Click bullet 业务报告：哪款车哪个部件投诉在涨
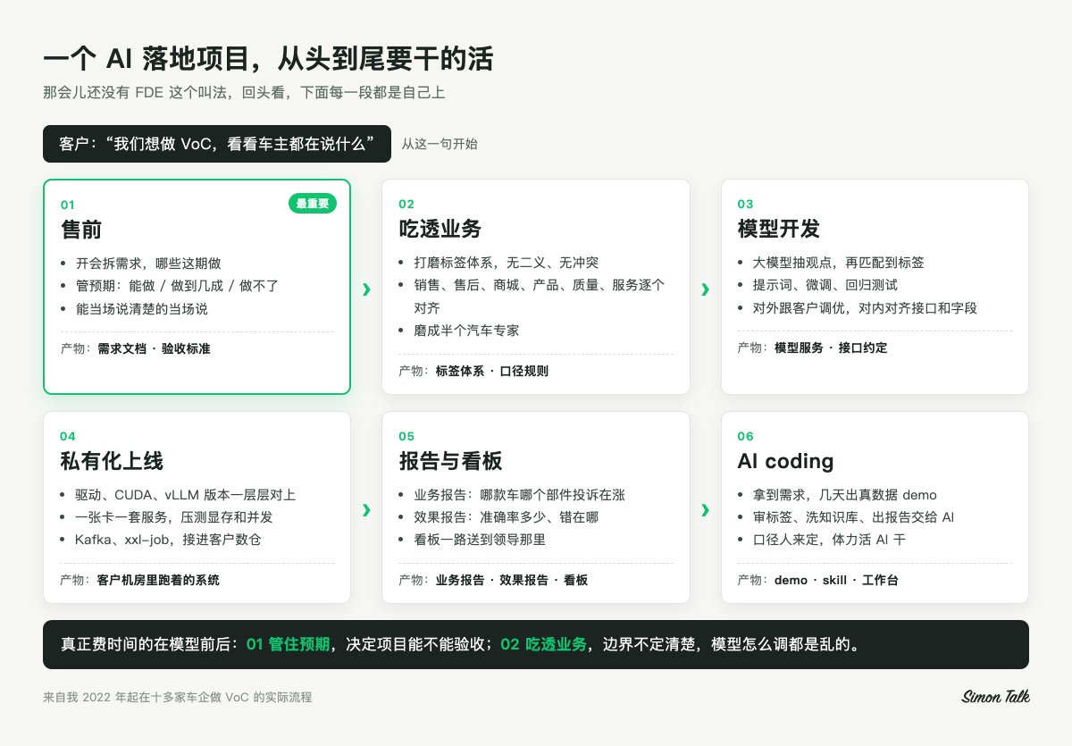The image size is (1072, 746). [520, 495]
